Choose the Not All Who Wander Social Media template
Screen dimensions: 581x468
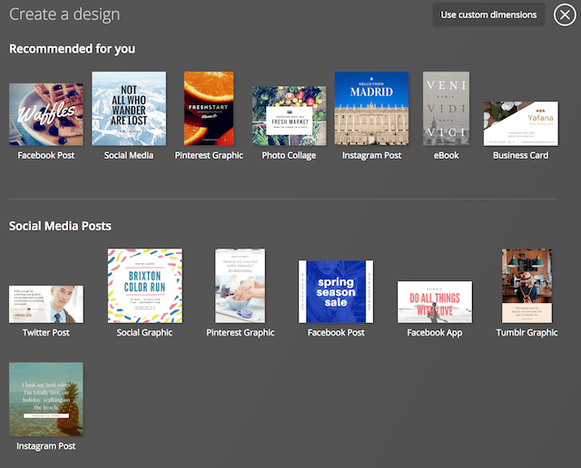[x=129, y=109]
